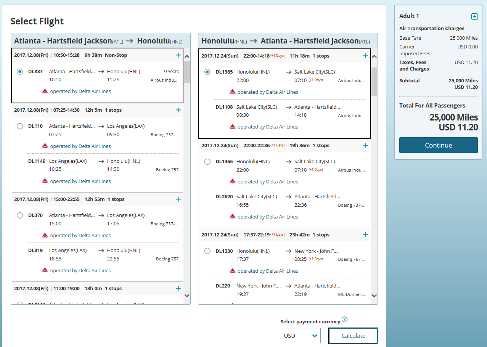
Task: Click the Select Flight heading
Action: click(x=37, y=21)
